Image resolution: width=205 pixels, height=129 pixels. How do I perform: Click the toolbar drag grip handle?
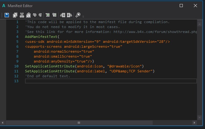click(x=2, y=15)
